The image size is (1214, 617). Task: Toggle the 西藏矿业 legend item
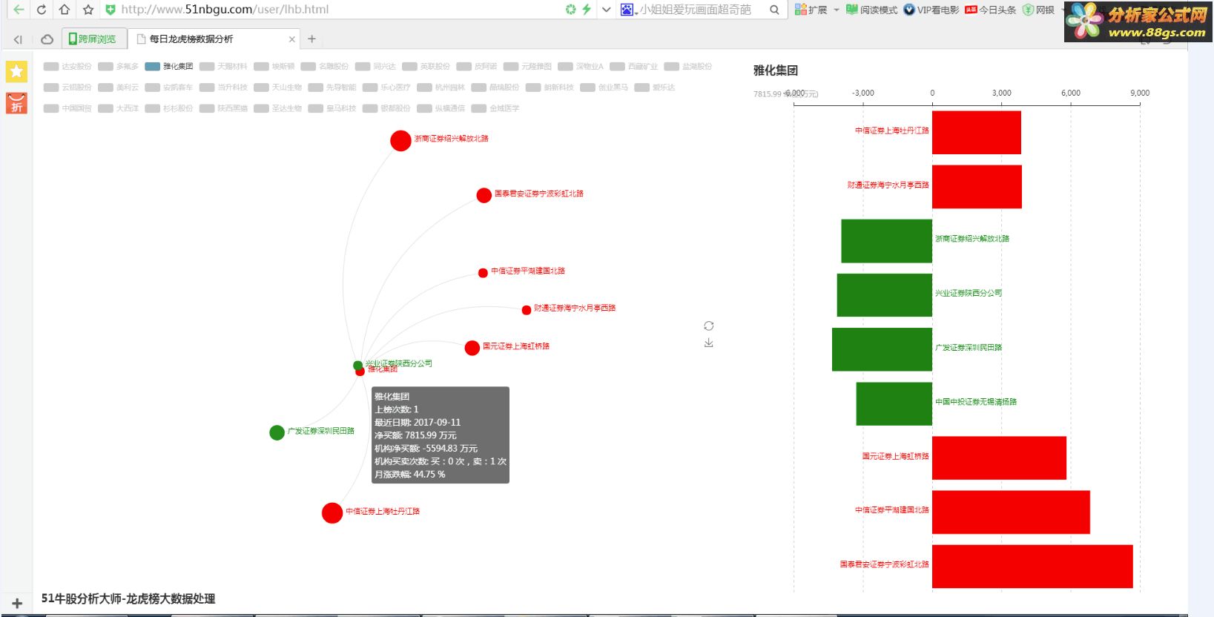tap(633, 67)
